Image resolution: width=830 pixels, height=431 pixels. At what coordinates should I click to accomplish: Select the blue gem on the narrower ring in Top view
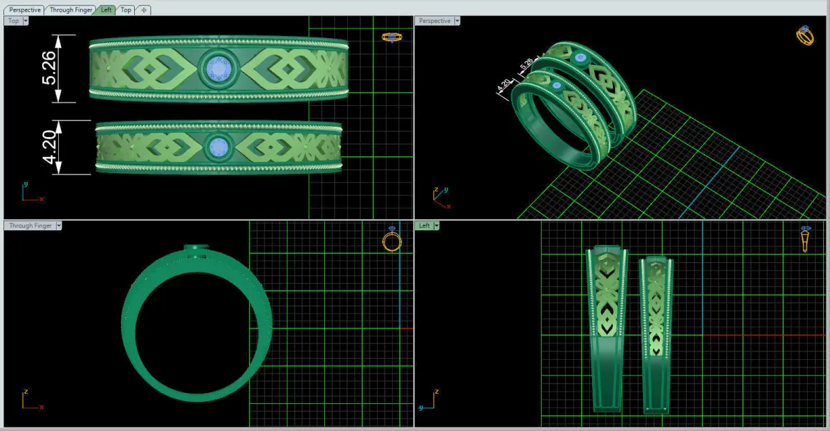click(x=219, y=147)
